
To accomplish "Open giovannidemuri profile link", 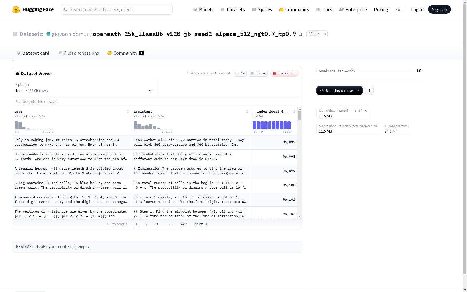I will 71,34.
